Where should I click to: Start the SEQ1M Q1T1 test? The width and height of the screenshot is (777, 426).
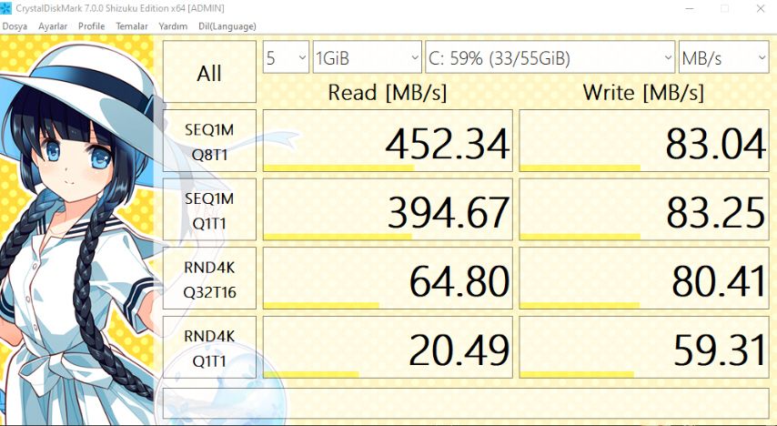pos(209,209)
